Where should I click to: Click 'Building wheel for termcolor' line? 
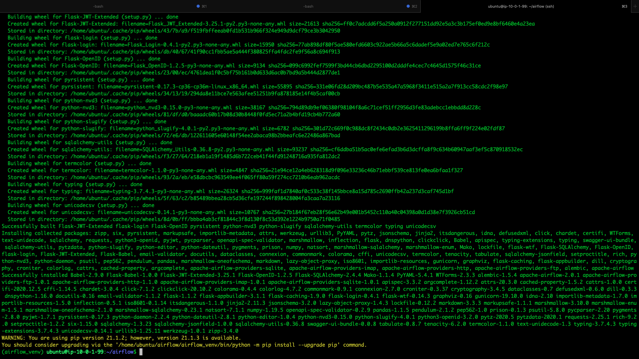click(x=80, y=163)
